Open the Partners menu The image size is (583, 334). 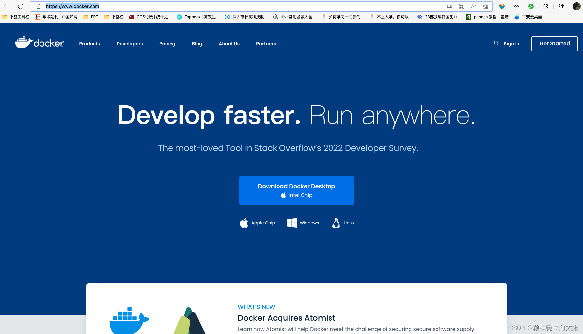266,44
